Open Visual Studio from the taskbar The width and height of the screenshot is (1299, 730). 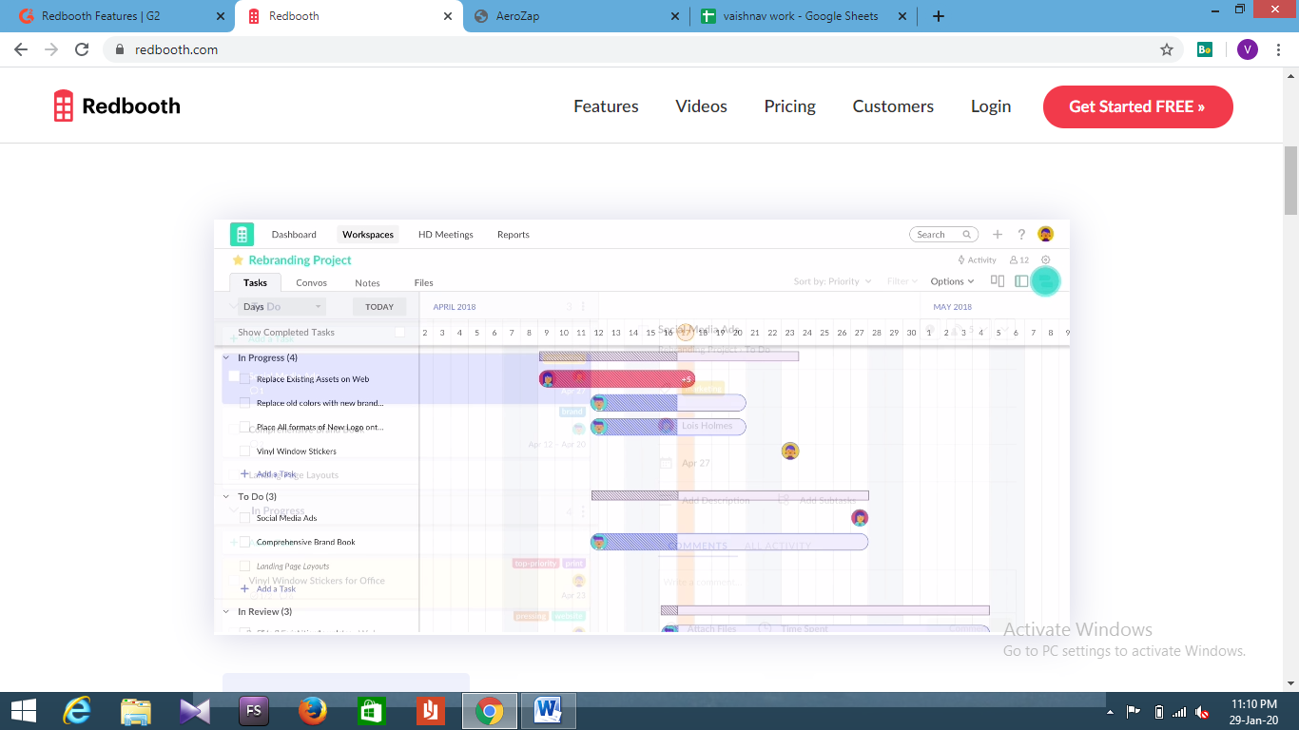[x=195, y=711]
